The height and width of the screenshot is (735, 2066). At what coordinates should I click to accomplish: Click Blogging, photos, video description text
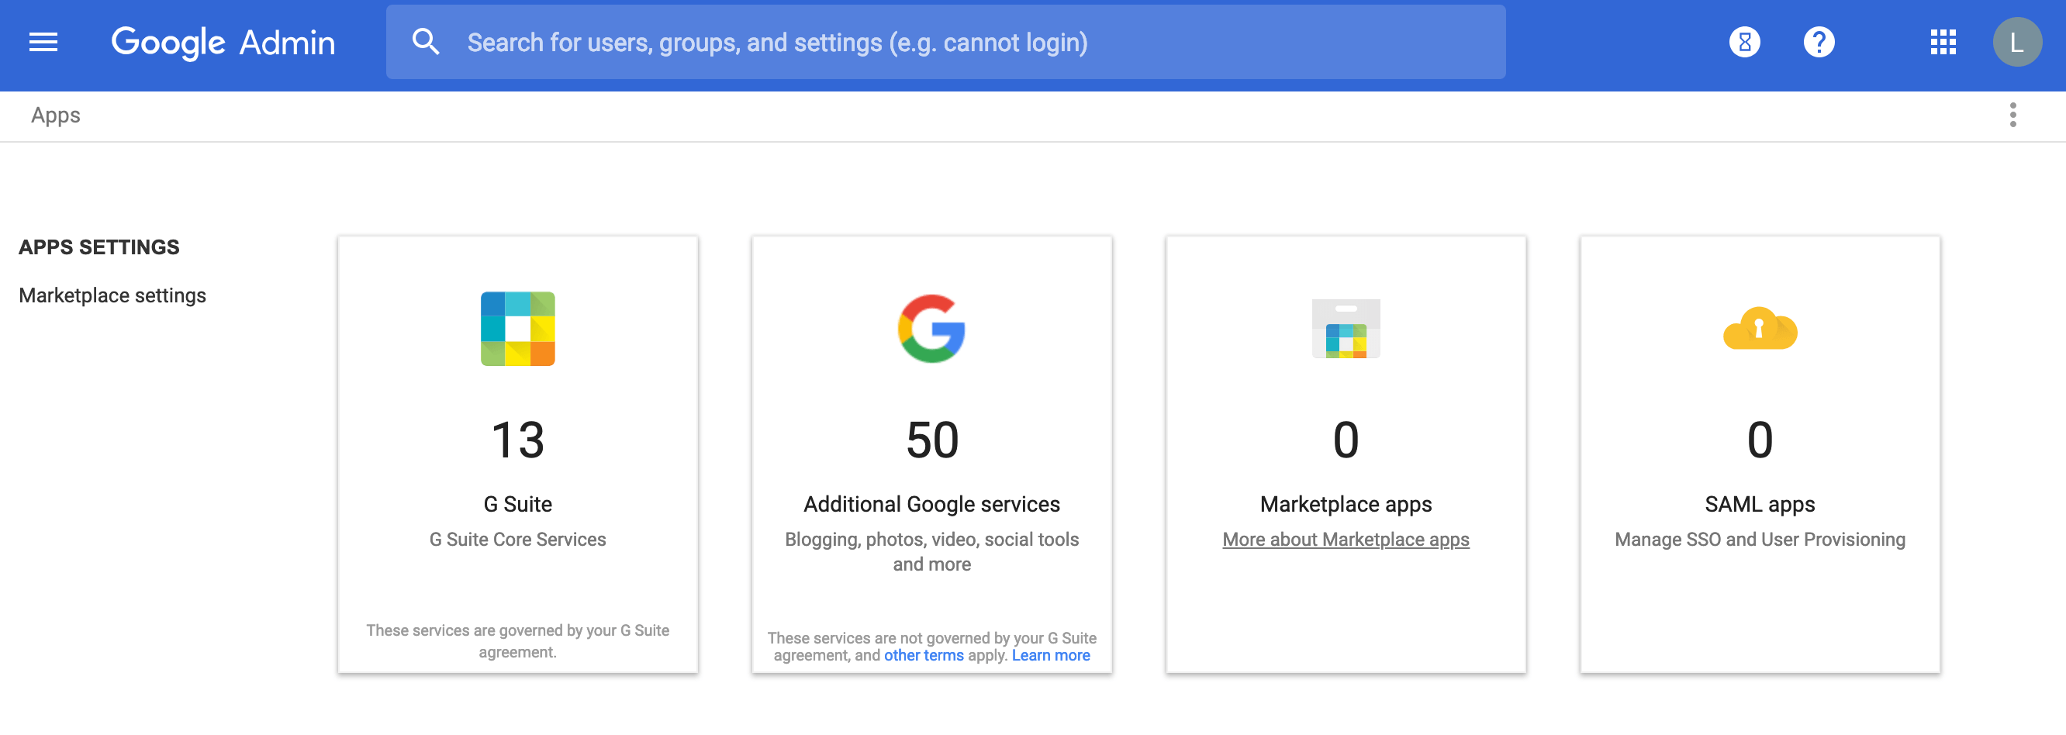pos(931,551)
